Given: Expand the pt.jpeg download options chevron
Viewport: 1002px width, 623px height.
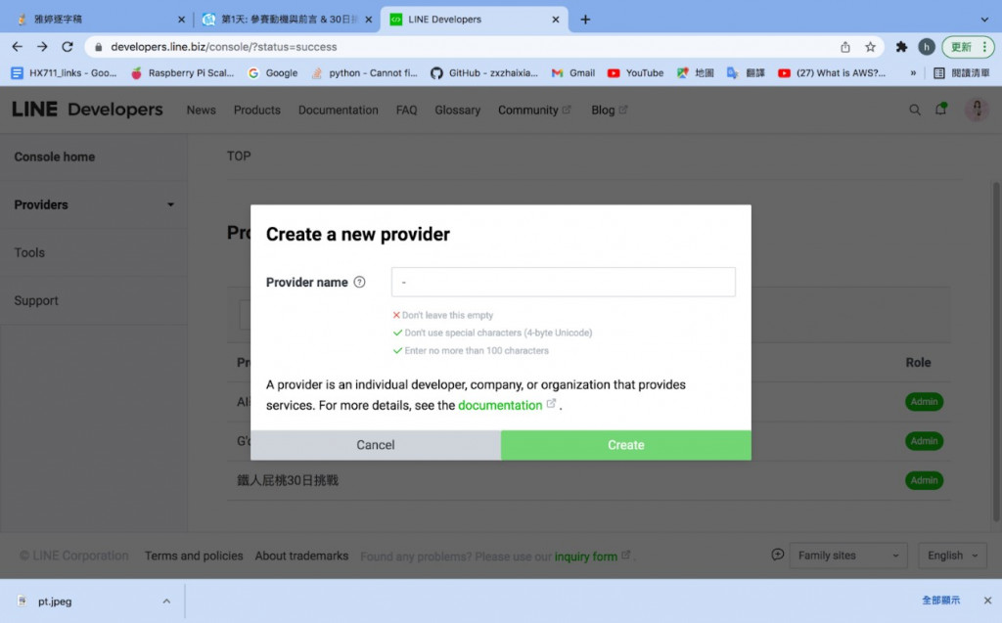Looking at the screenshot, I should tap(166, 601).
